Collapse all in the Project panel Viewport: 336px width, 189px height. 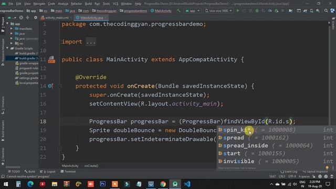(x=27, y=17)
